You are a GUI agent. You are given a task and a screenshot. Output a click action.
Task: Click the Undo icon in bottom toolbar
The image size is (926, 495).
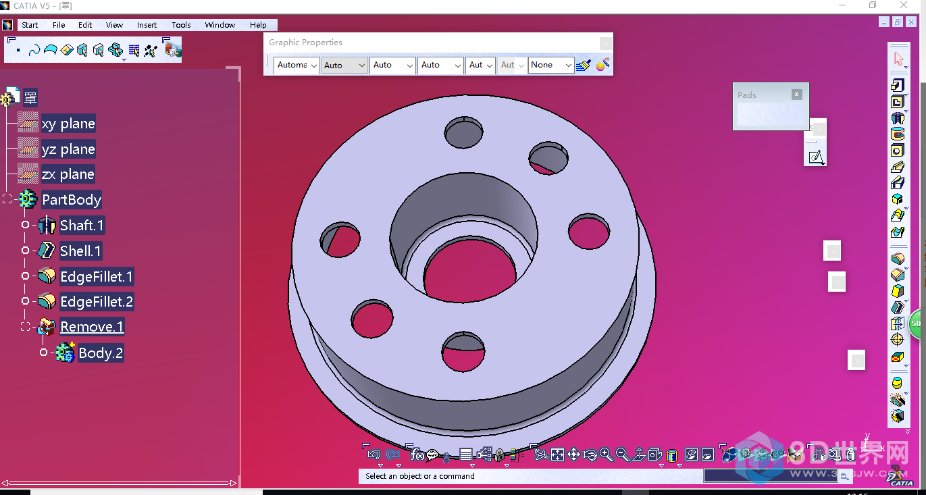(374, 454)
